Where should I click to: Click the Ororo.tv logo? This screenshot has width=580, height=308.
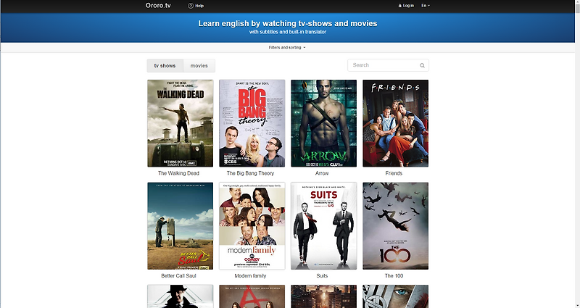(158, 6)
